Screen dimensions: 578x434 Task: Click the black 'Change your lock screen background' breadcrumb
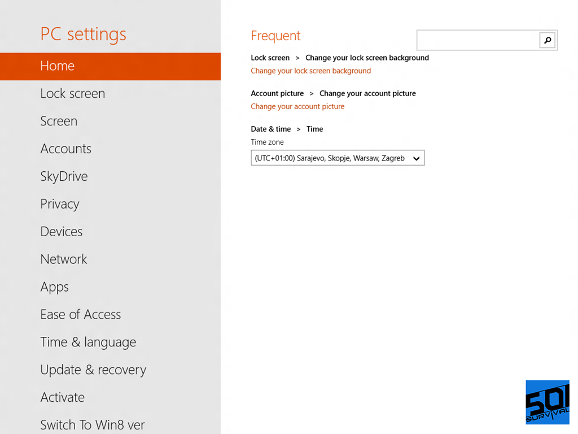(x=367, y=58)
